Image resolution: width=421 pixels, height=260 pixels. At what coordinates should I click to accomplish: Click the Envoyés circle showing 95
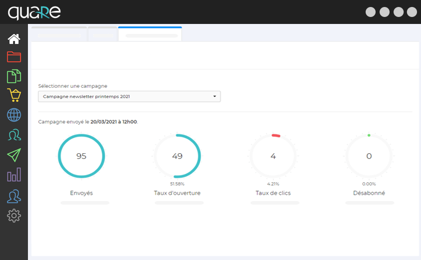(x=81, y=156)
